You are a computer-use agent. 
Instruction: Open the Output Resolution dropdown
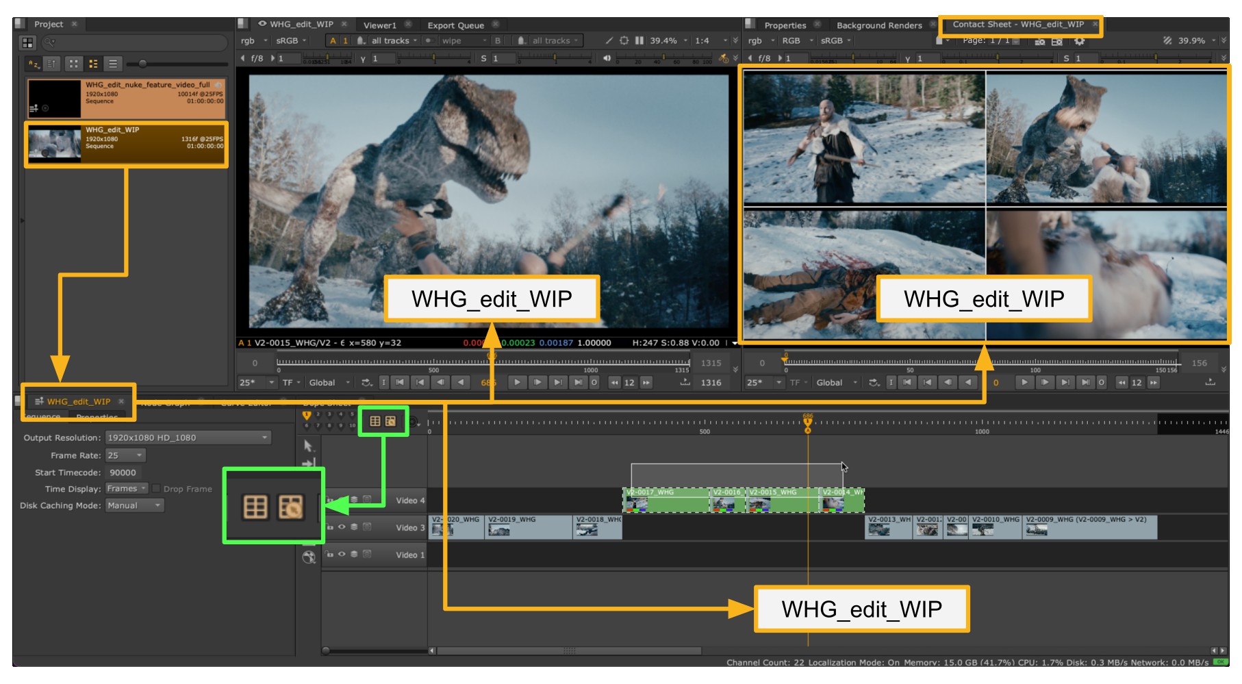pos(188,438)
